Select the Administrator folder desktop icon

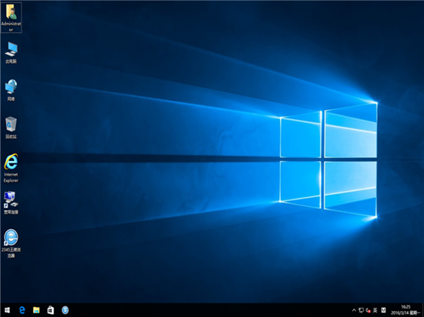tap(11, 18)
